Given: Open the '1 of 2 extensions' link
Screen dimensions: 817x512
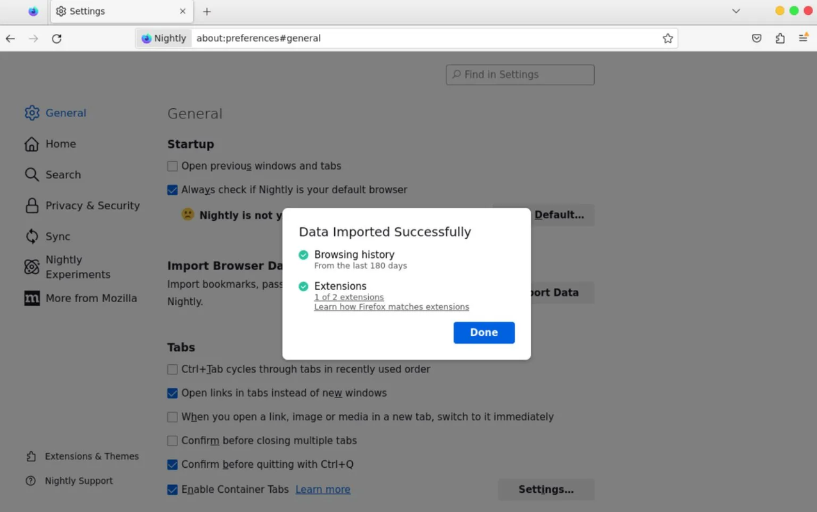Looking at the screenshot, I should 349,297.
